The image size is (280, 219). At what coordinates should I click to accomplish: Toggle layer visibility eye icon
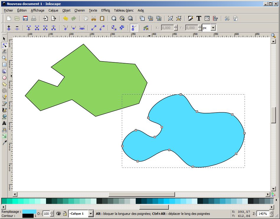tap(58, 213)
